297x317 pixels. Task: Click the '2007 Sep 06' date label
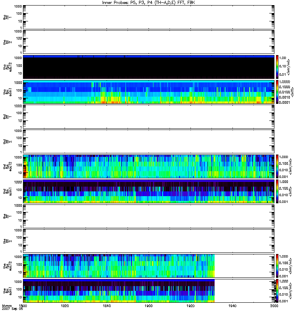(x=13, y=309)
